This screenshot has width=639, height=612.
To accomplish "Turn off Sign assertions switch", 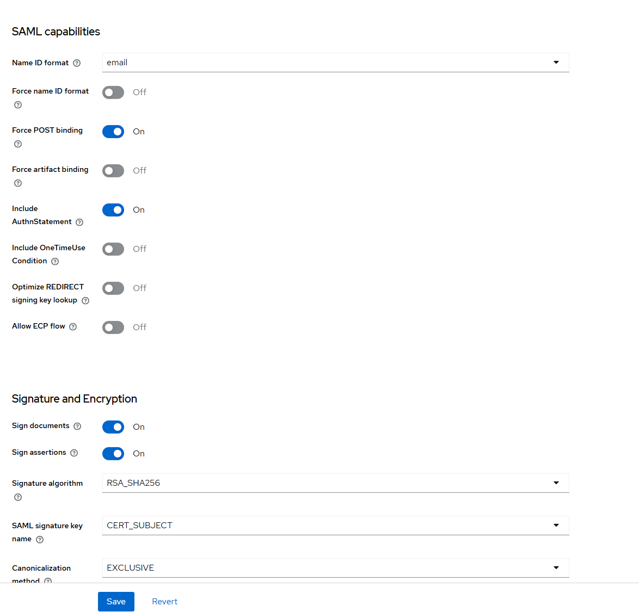I will (113, 453).
